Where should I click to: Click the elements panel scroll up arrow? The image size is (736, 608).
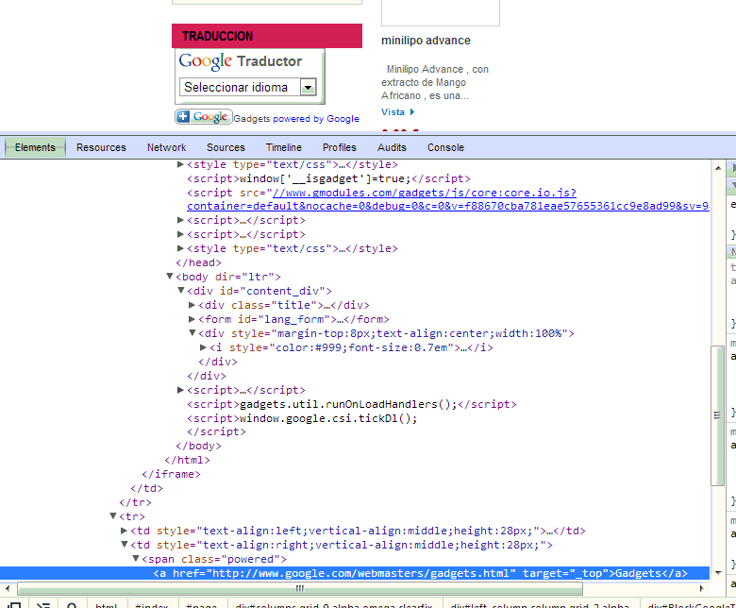click(718, 168)
